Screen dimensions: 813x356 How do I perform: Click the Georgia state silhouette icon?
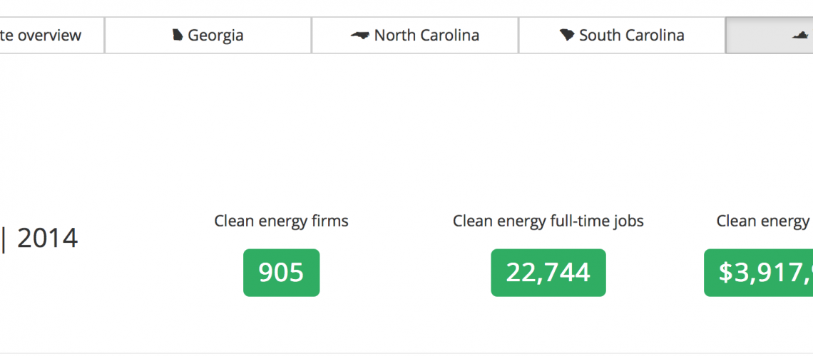point(178,35)
